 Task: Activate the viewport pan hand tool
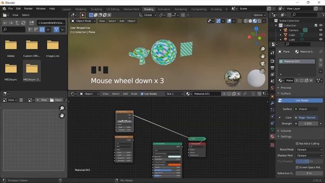coord(263,56)
